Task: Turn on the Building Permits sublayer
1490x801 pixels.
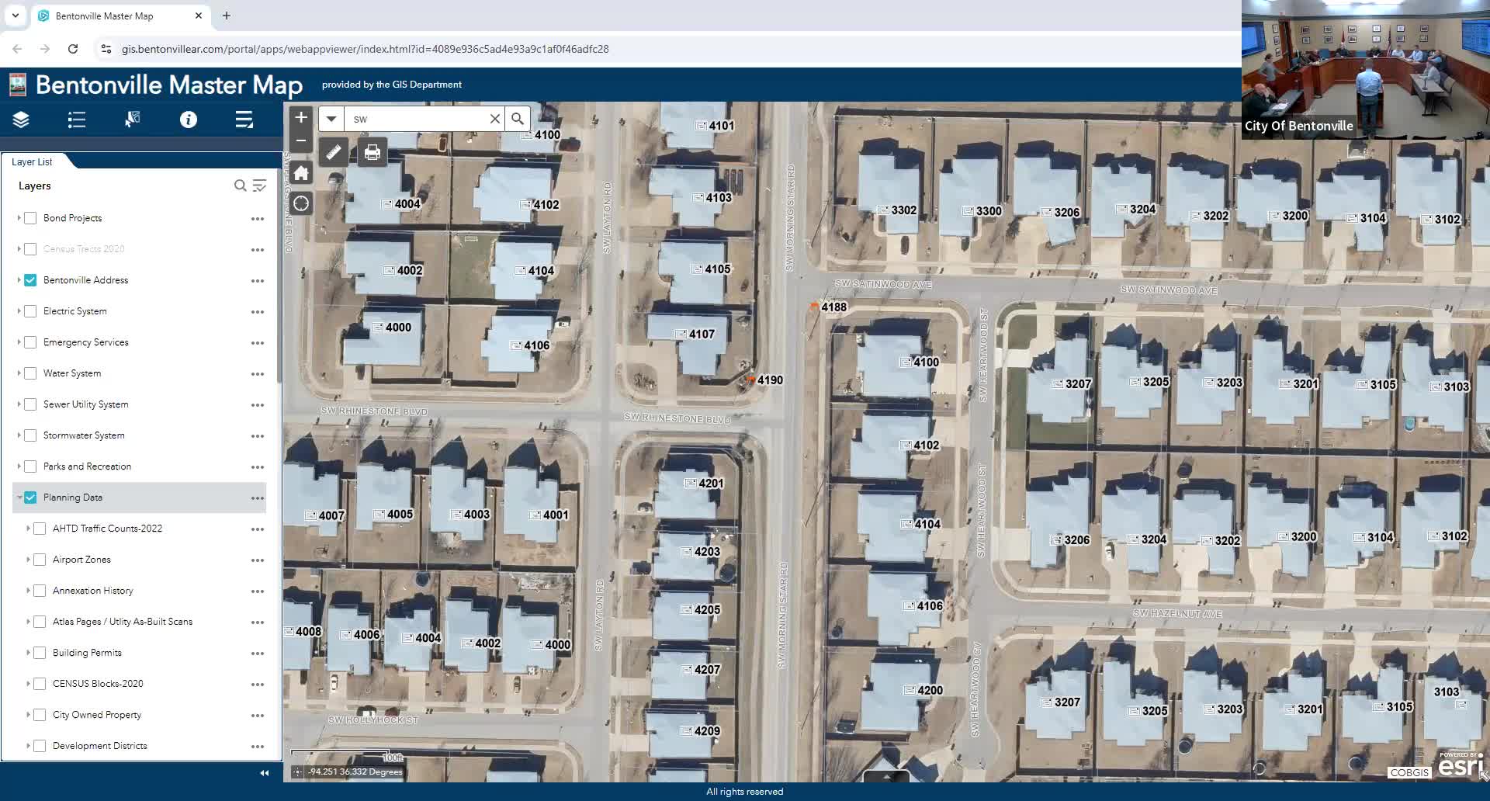Action: (40, 653)
